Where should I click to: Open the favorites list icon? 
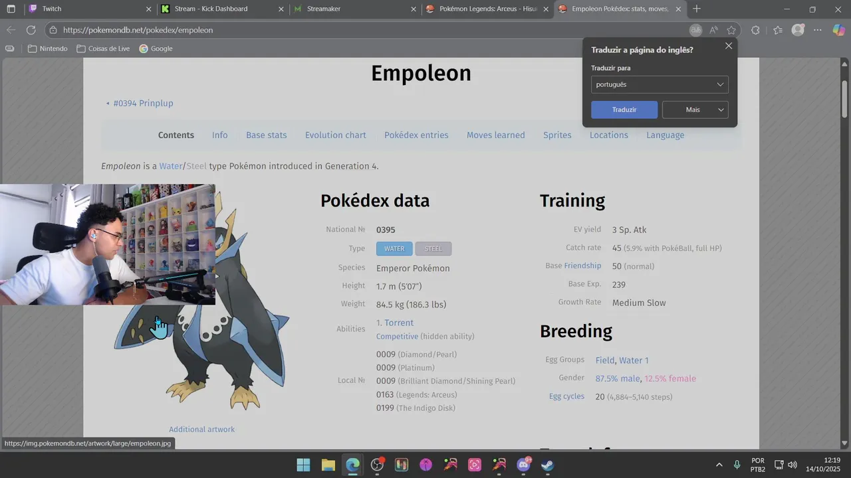[778, 30]
